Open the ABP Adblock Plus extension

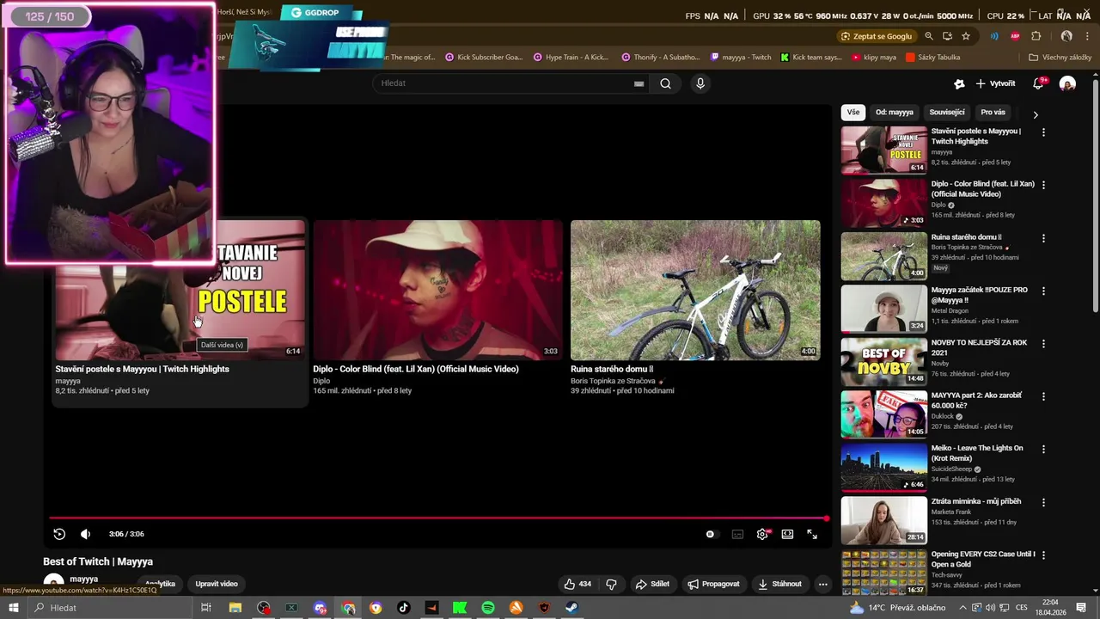1015,36
